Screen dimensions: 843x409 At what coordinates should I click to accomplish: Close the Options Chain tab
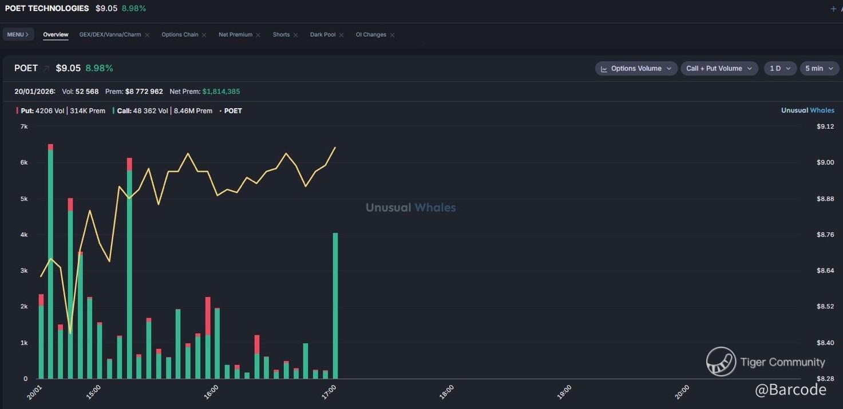[204, 35]
